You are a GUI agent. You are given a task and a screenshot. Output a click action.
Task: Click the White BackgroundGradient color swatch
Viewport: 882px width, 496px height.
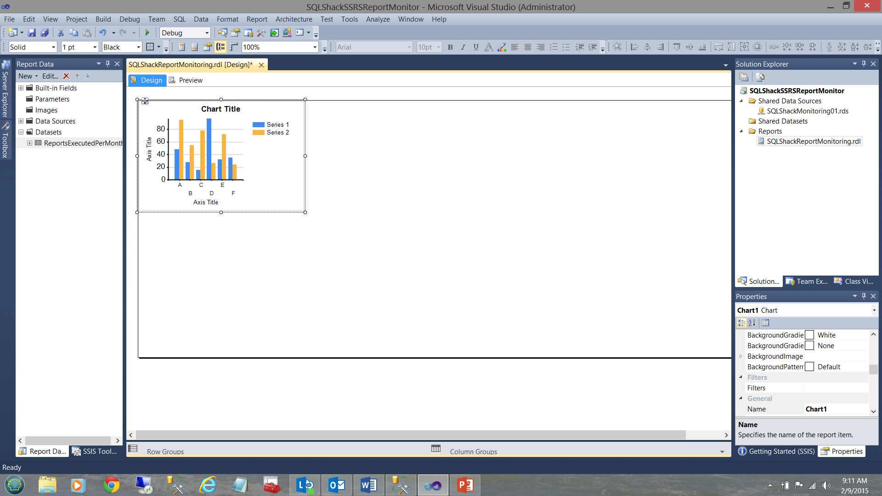click(x=809, y=335)
